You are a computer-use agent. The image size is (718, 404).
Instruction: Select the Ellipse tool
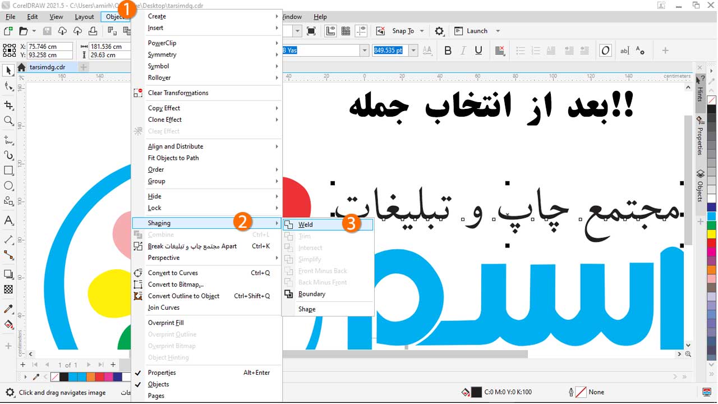pyautogui.click(x=8, y=186)
